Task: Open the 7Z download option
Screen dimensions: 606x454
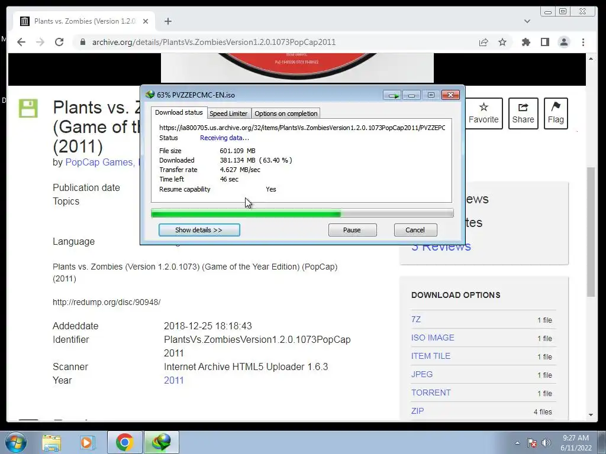Action: (x=416, y=319)
